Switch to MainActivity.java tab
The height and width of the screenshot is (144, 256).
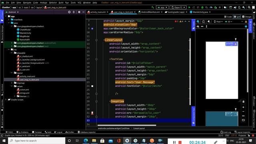click(x=200, y=12)
